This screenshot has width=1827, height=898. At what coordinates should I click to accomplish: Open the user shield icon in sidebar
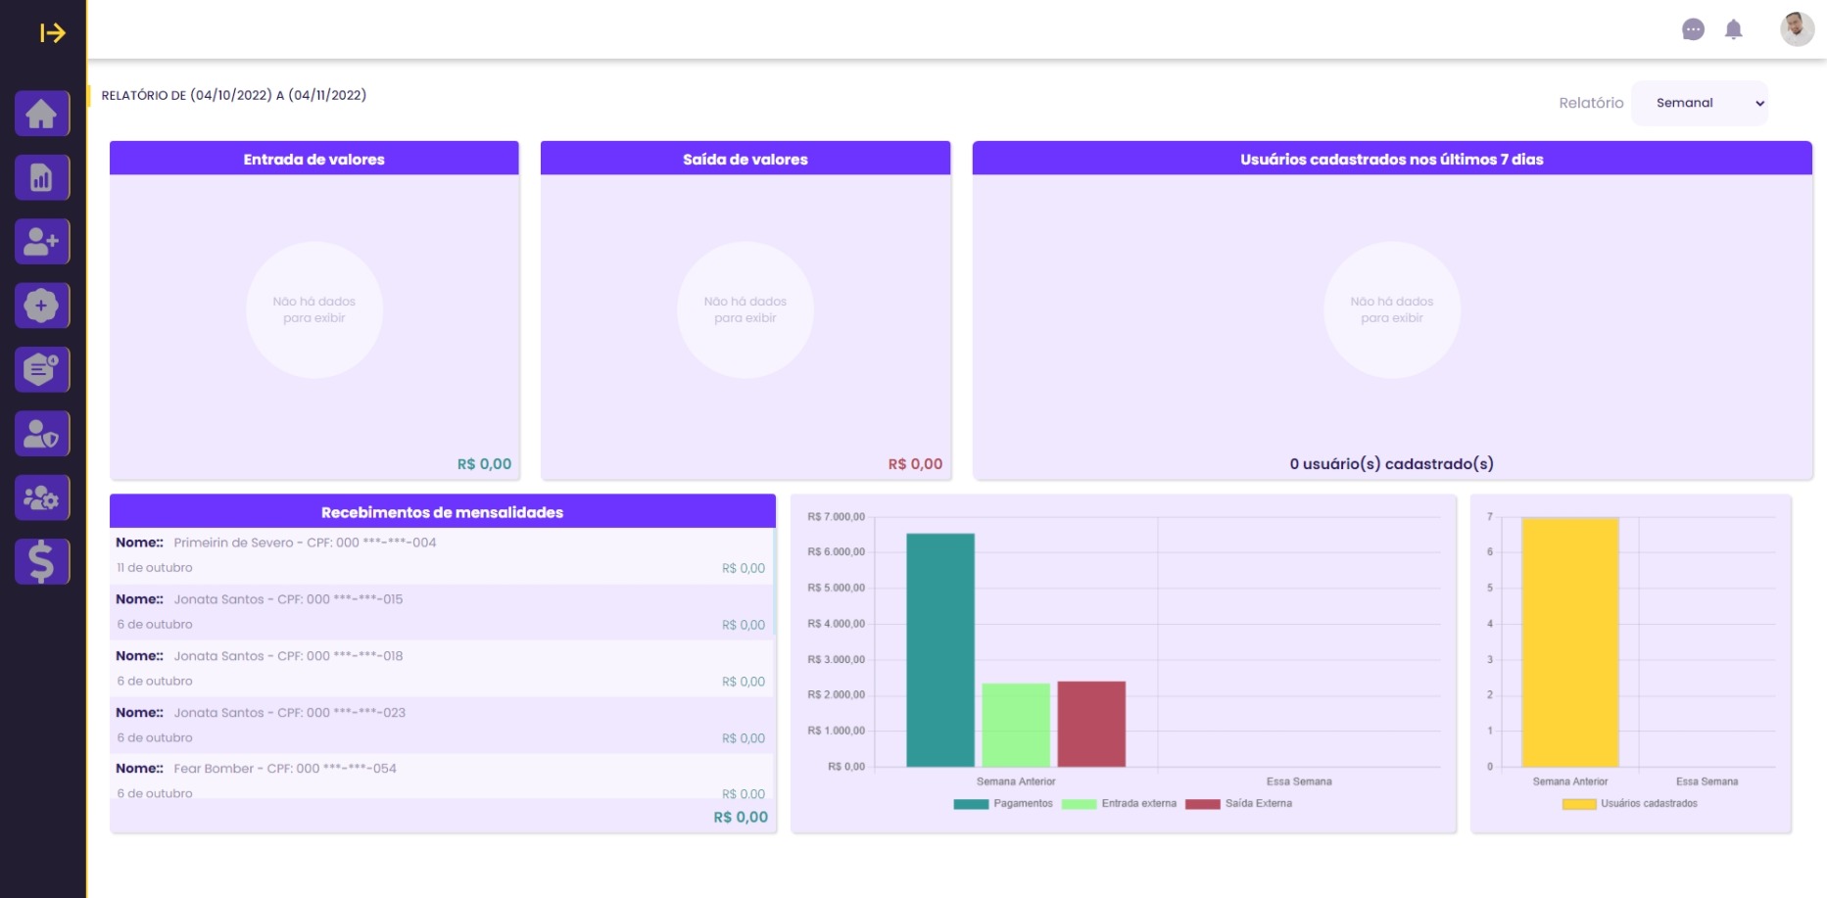click(x=42, y=434)
